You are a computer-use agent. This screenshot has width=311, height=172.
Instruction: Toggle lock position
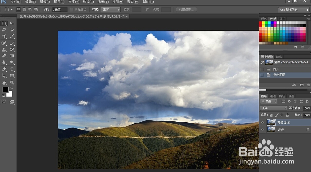coord(282,115)
